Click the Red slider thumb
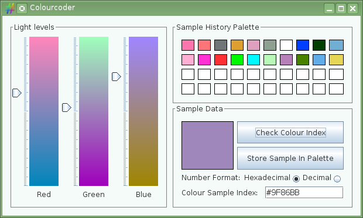The height and width of the screenshot is (218, 363). click(17, 93)
